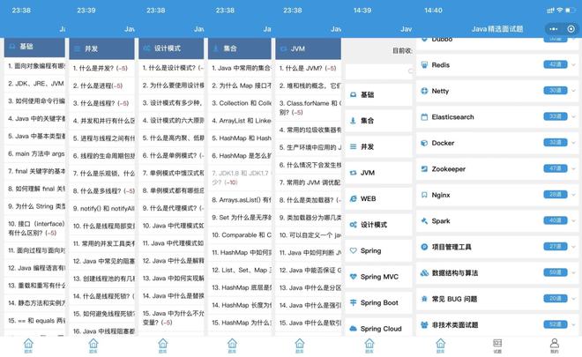Viewport: 582px width, 357px height.
Task: Click the Elasticsearch calendar-style icon
Action: tap(423, 117)
